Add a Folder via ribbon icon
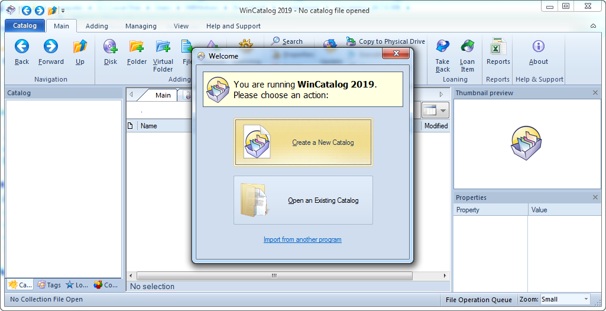 pyautogui.click(x=137, y=46)
